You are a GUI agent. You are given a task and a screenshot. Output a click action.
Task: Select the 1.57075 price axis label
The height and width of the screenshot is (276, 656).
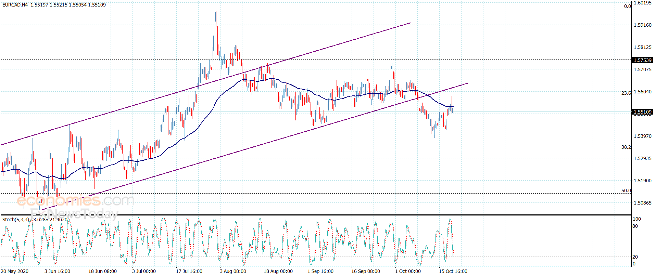[x=643, y=69]
